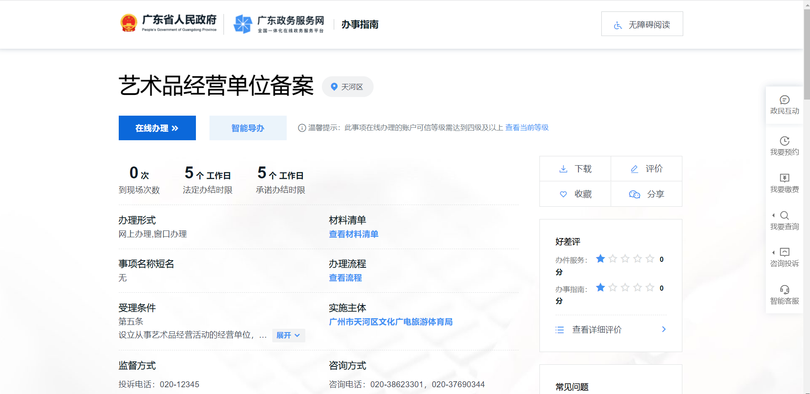Click the 在线办理 button
Image resolution: width=810 pixels, height=394 pixels.
click(157, 128)
